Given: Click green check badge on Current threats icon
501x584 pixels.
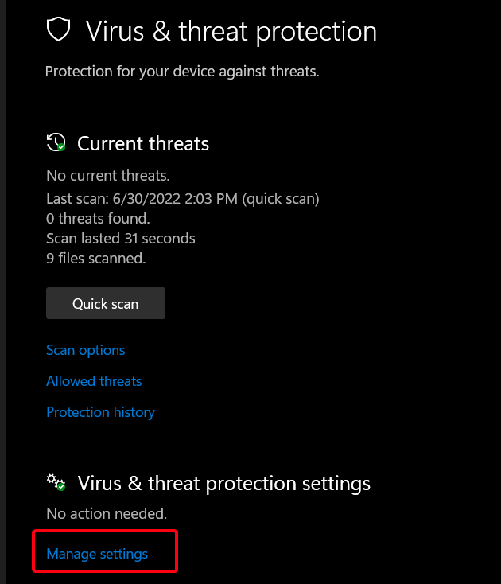Looking at the screenshot, I should (x=61, y=148).
